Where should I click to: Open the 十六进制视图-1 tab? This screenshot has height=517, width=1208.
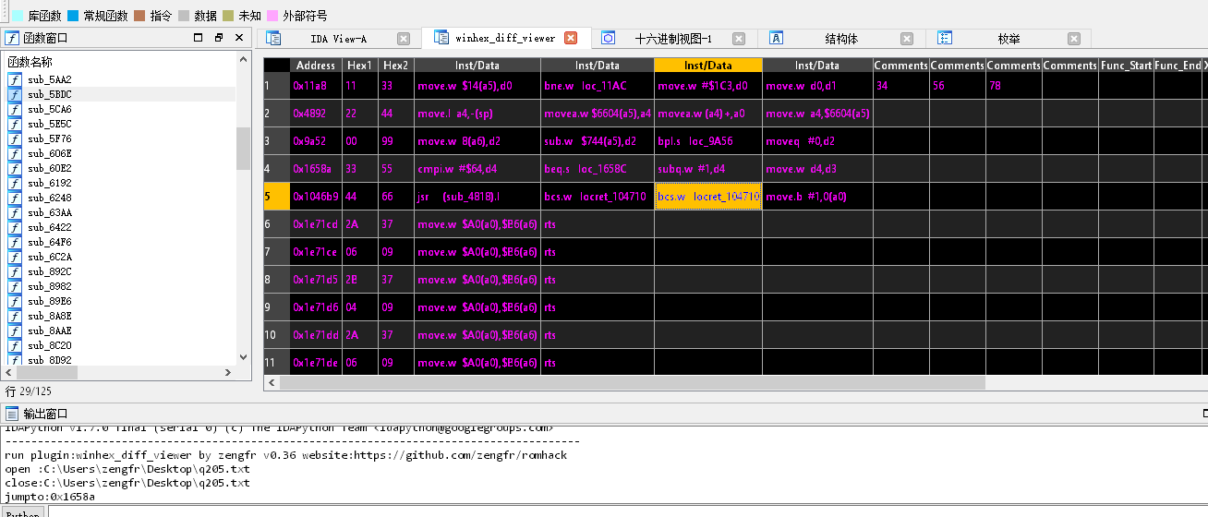point(673,39)
